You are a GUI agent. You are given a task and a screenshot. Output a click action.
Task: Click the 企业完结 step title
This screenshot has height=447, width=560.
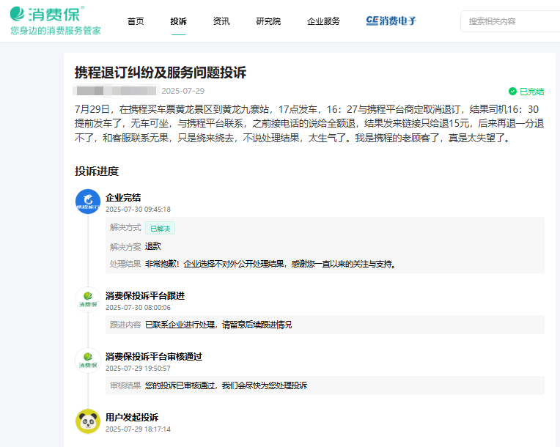(123, 197)
